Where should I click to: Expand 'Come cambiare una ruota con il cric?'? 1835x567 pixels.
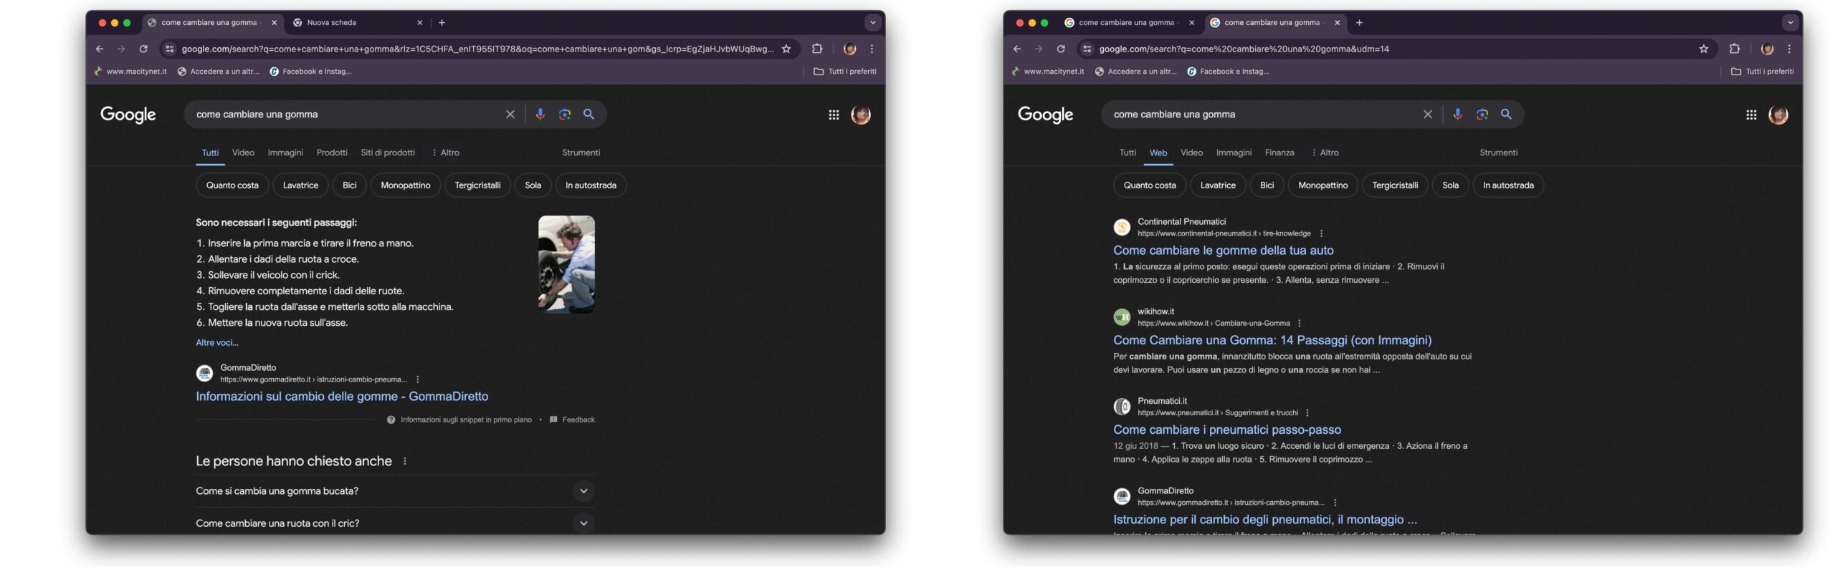point(395,523)
